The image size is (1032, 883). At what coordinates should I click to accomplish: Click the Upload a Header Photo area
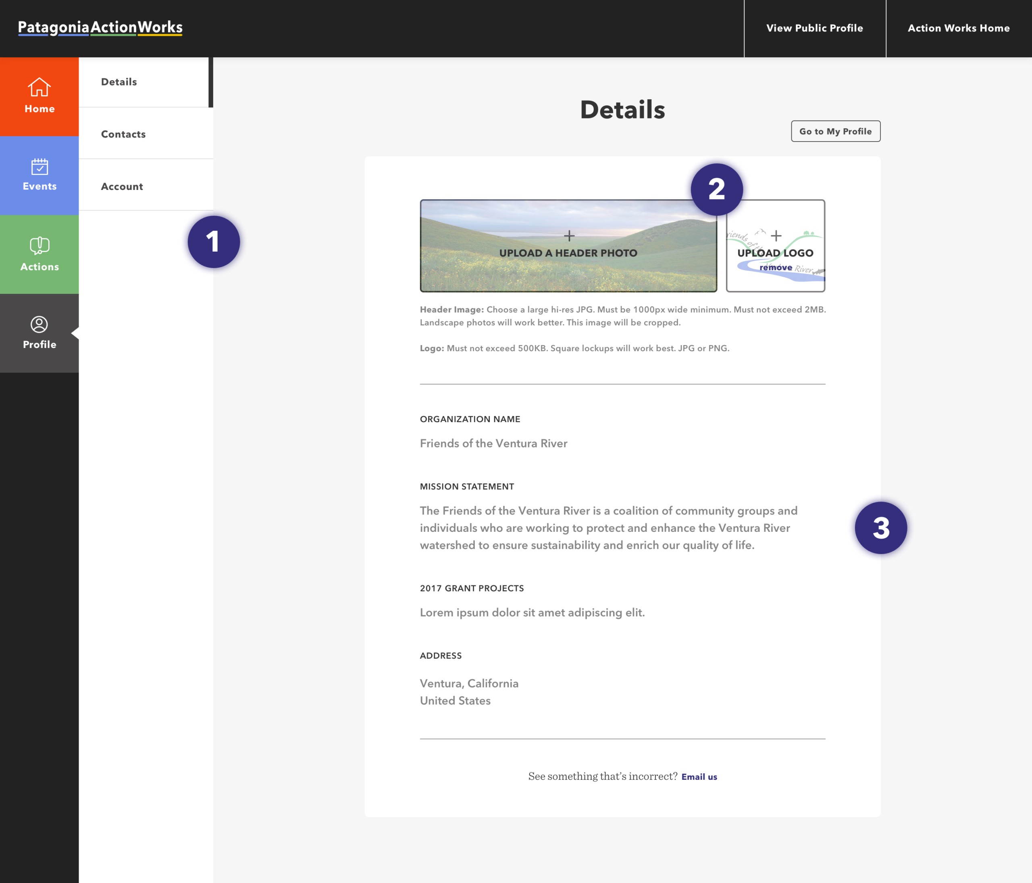(568, 253)
